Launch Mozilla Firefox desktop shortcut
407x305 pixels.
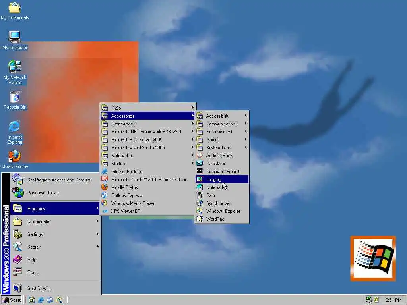[15, 160]
